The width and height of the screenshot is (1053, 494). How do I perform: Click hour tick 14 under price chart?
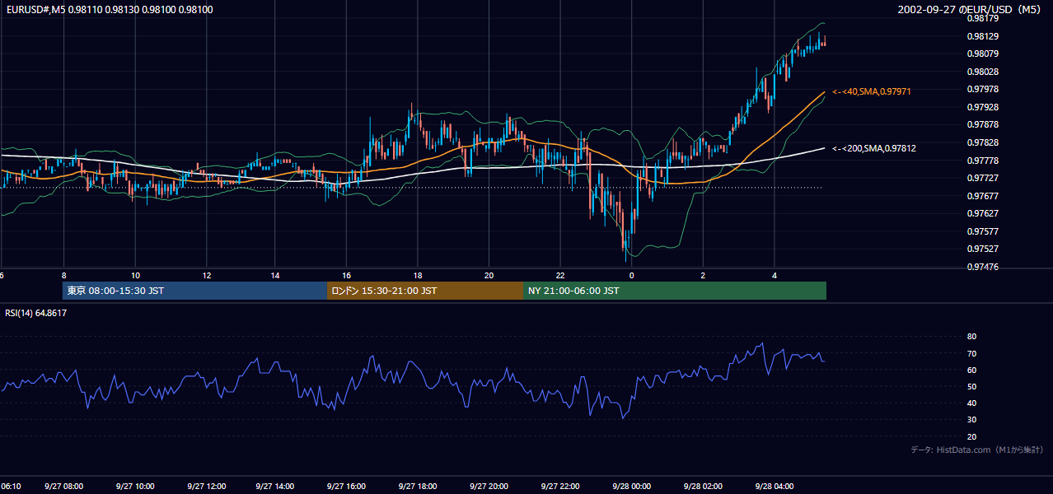tap(277, 275)
